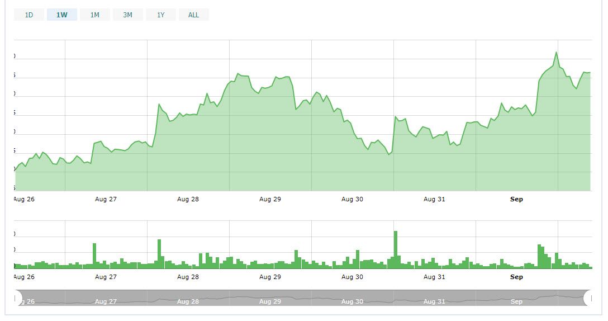This screenshot has height=321, width=608.
Task: Select the 1D time range button
Action: [x=29, y=15]
